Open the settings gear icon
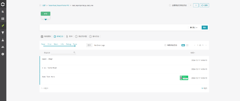The image size is (240, 101). coord(3,54)
